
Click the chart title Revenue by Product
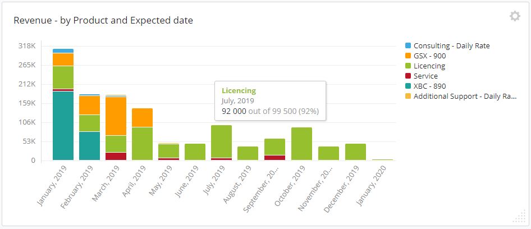(x=103, y=20)
